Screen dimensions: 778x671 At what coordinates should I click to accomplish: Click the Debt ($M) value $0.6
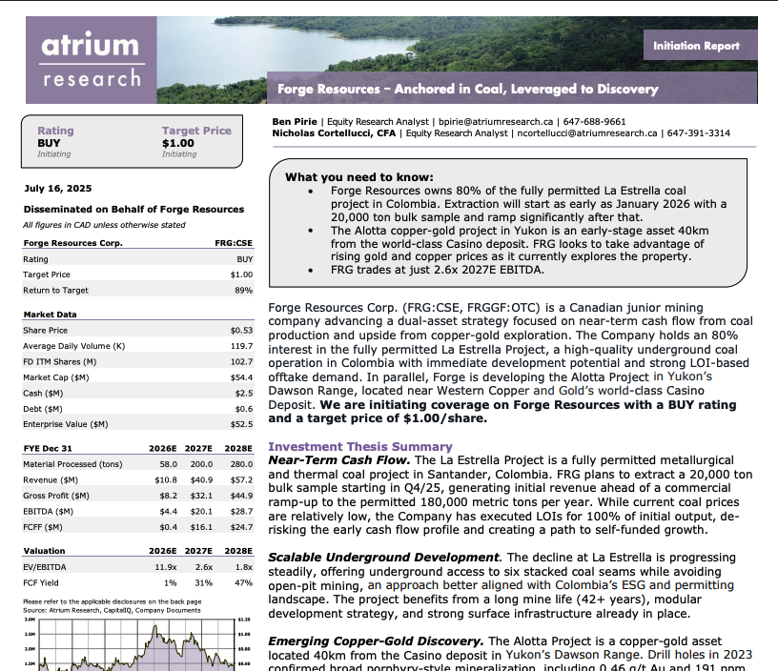[x=244, y=409]
